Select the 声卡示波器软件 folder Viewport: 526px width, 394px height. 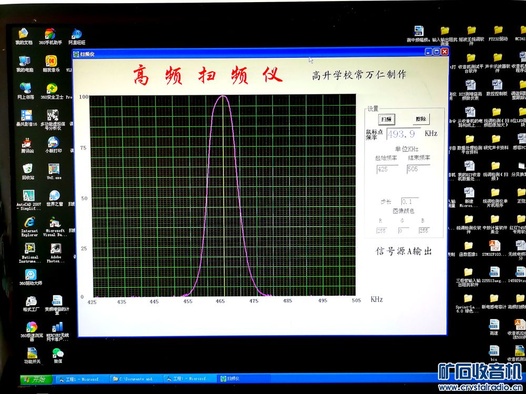[x=498, y=63]
